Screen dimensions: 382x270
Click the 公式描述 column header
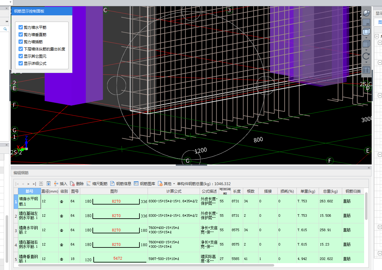click(x=209, y=191)
